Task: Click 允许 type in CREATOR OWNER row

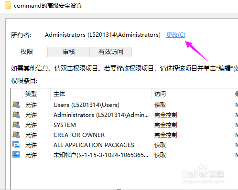Action: [x=31, y=135]
